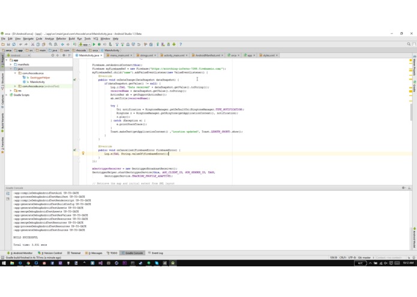
Task: Open the Messages tool window
Action: pos(94,253)
